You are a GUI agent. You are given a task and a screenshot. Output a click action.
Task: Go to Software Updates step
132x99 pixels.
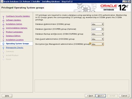coord(13,20)
